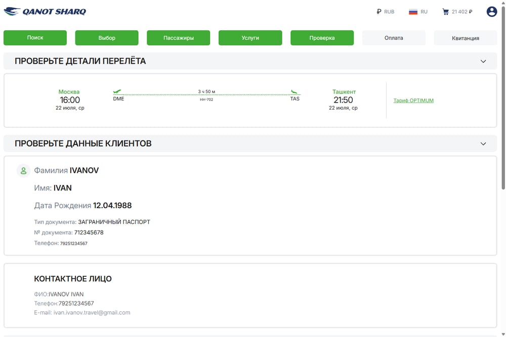Click the departure time 16:00
Image resolution: width=506 pixels, height=337 pixels.
[x=70, y=100]
